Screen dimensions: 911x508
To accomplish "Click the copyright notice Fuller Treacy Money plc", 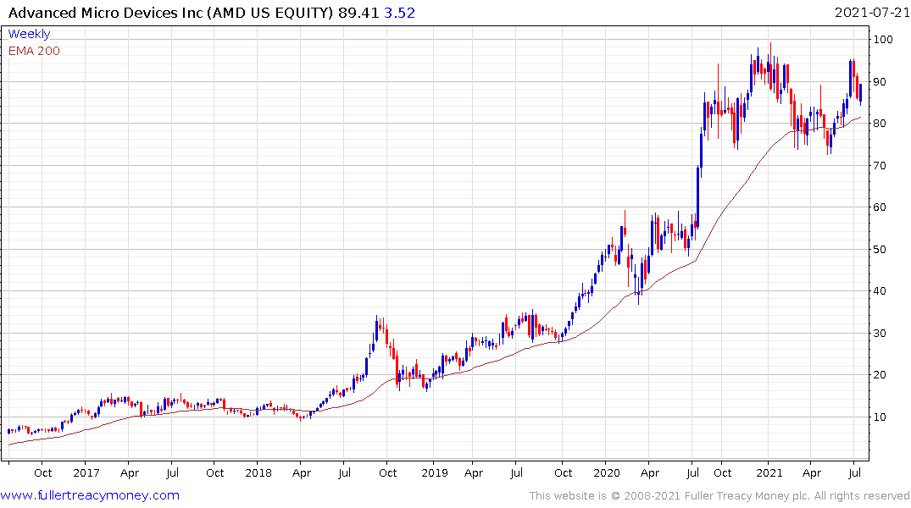I will pyautogui.click(x=719, y=496).
